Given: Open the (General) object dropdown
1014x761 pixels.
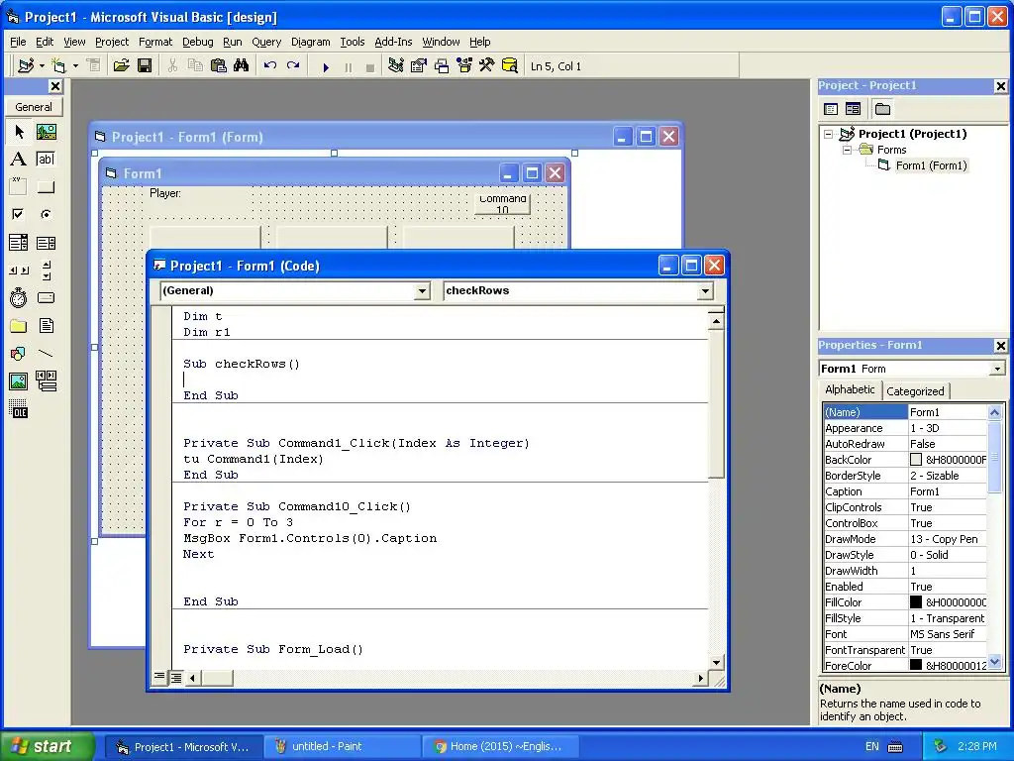Looking at the screenshot, I should pyautogui.click(x=422, y=291).
